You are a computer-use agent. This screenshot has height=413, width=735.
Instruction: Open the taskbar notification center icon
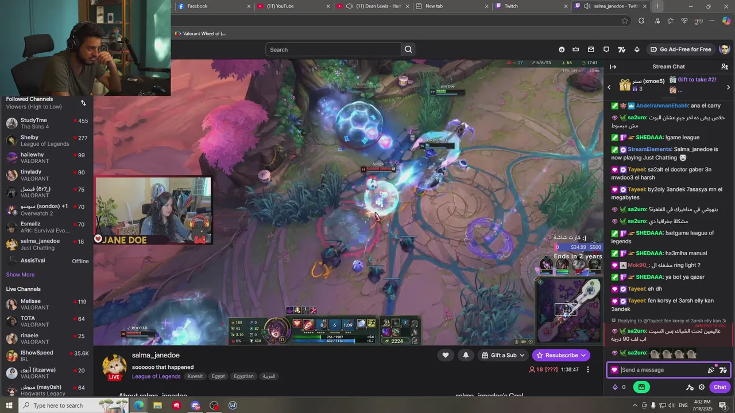click(723, 406)
